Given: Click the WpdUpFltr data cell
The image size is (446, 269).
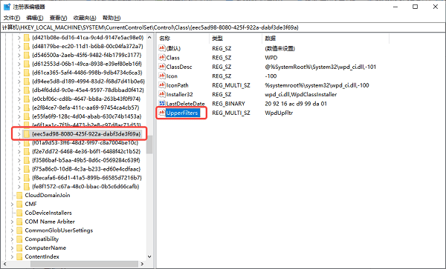Looking at the screenshot, I should tap(279, 113).
